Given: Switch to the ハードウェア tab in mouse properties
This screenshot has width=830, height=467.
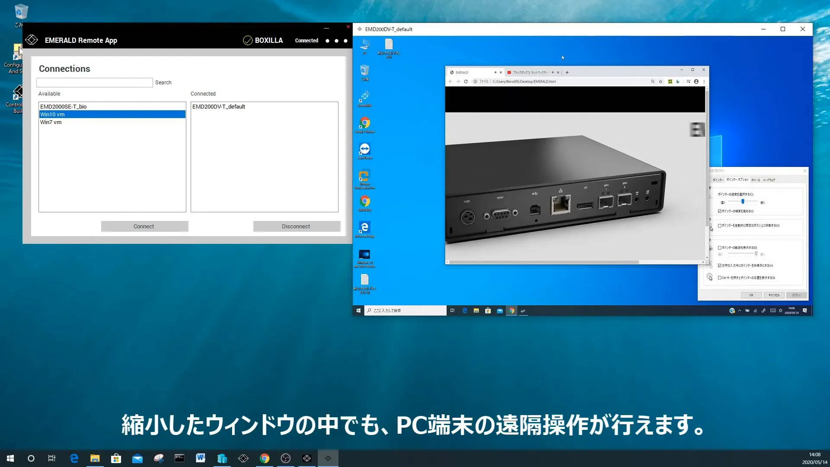Looking at the screenshot, I should pyautogui.click(x=769, y=180).
